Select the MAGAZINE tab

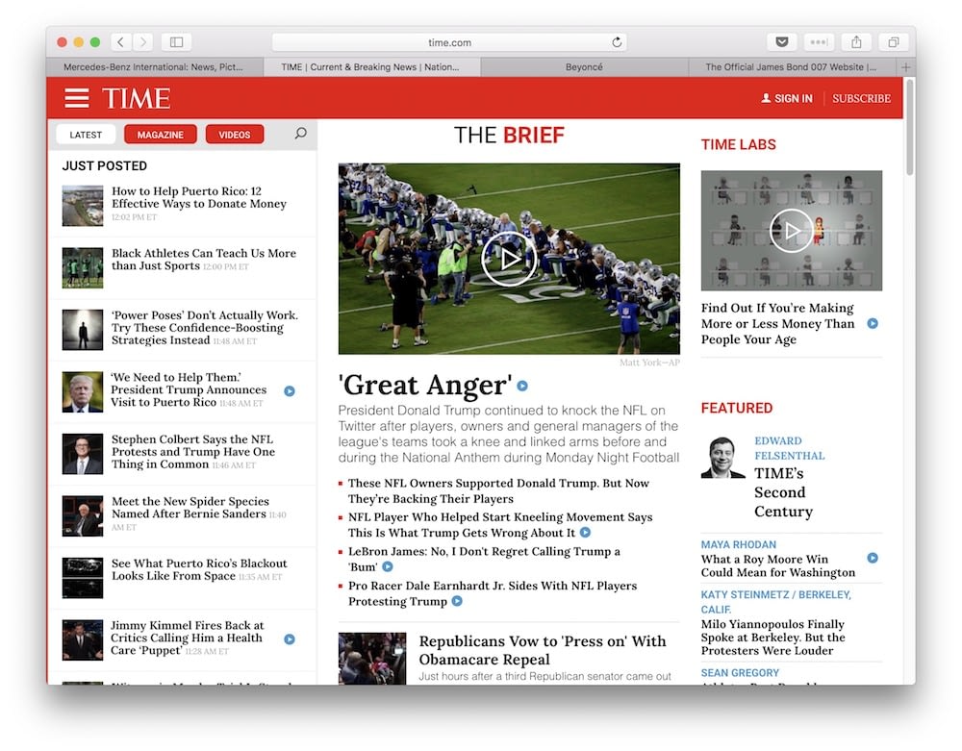pyautogui.click(x=160, y=135)
